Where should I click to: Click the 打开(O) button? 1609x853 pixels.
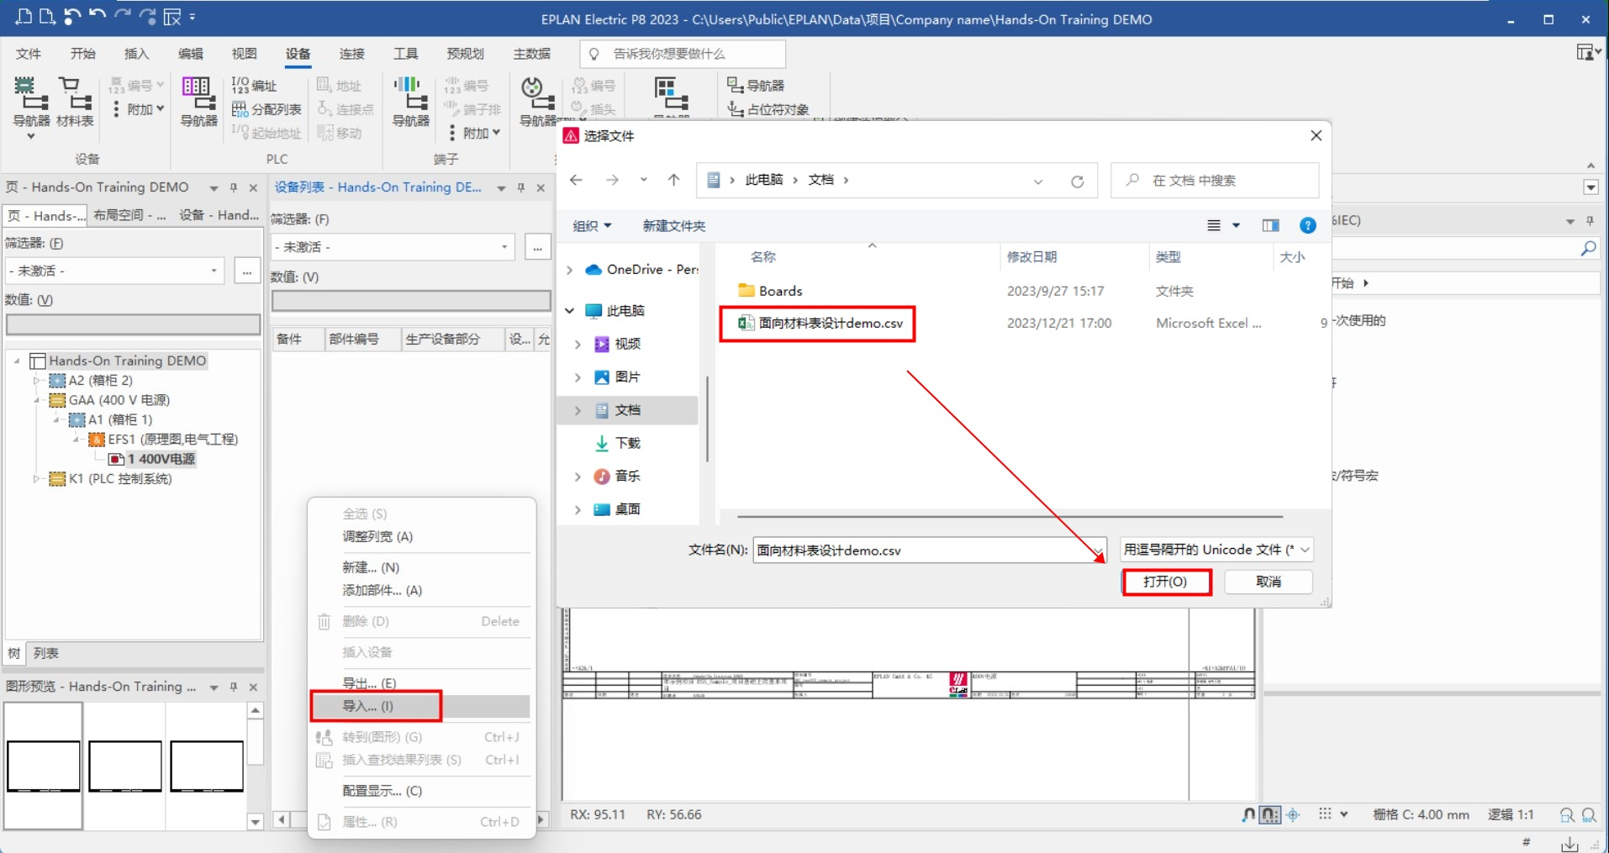point(1166,582)
